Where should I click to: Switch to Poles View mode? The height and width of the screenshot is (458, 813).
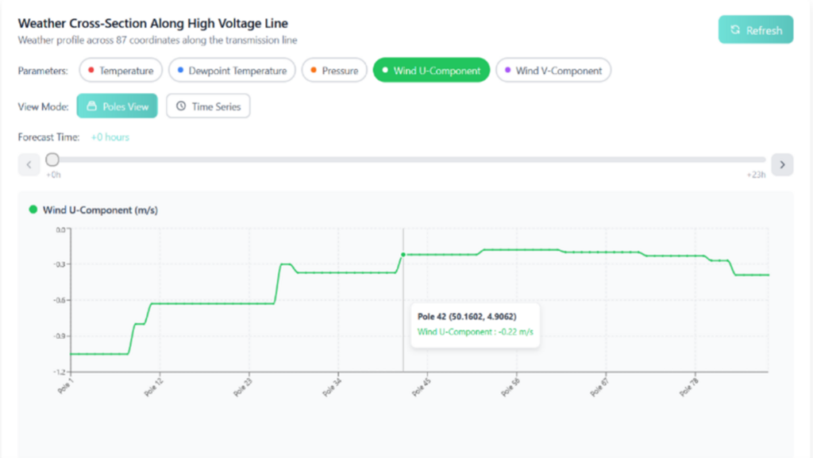point(118,106)
